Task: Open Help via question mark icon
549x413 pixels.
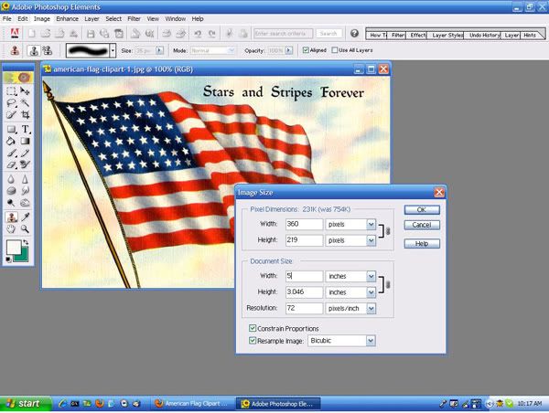Action: point(354,33)
